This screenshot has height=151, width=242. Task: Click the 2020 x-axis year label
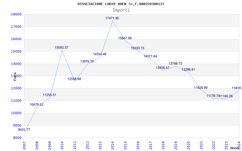pyautogui.click(x=188, y=146)
